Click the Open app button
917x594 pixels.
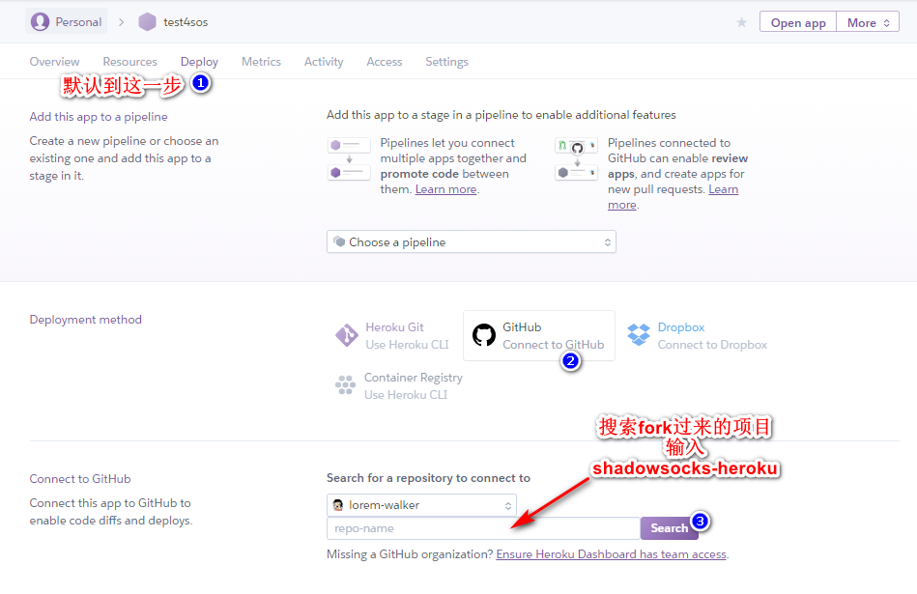[x=798, y=23]
